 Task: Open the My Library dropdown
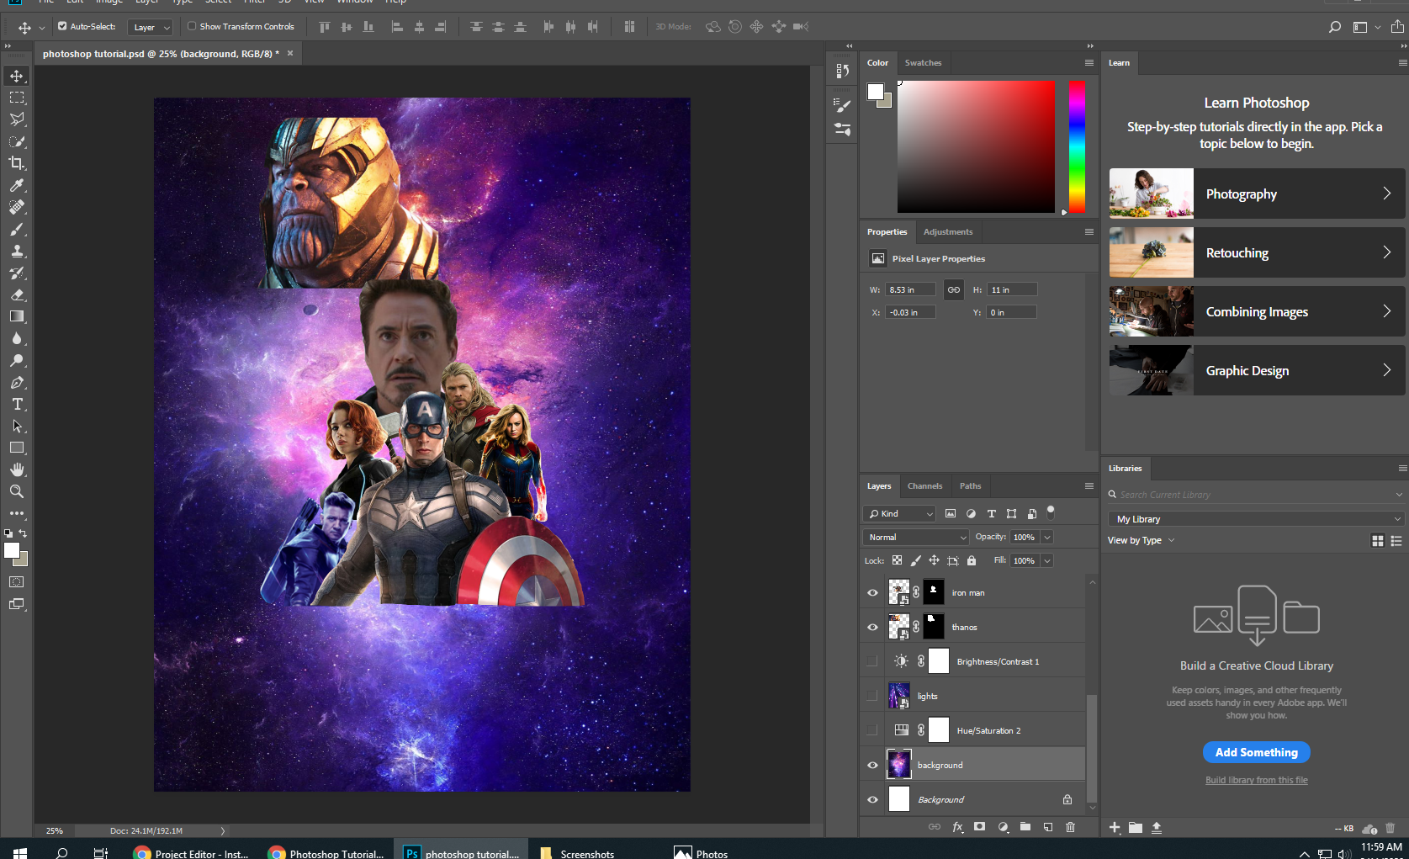coord(1256,519)
